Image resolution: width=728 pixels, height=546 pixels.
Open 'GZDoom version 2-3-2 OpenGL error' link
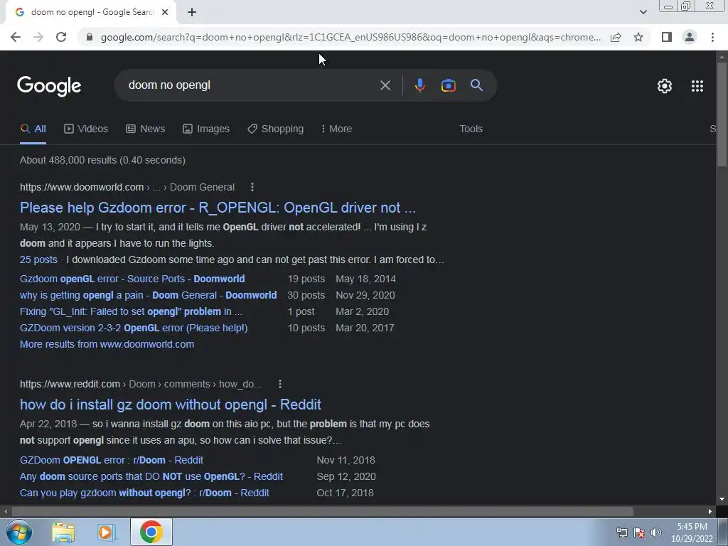[x=134, y=328]
